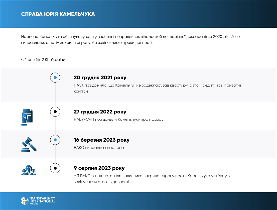This screenshot has height=210, width=277.
Task: Click the АП ВАКС case closure description
Action: click(151, 179)
